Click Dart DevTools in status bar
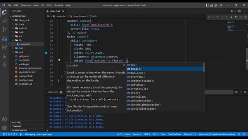 tap(174, 134)
